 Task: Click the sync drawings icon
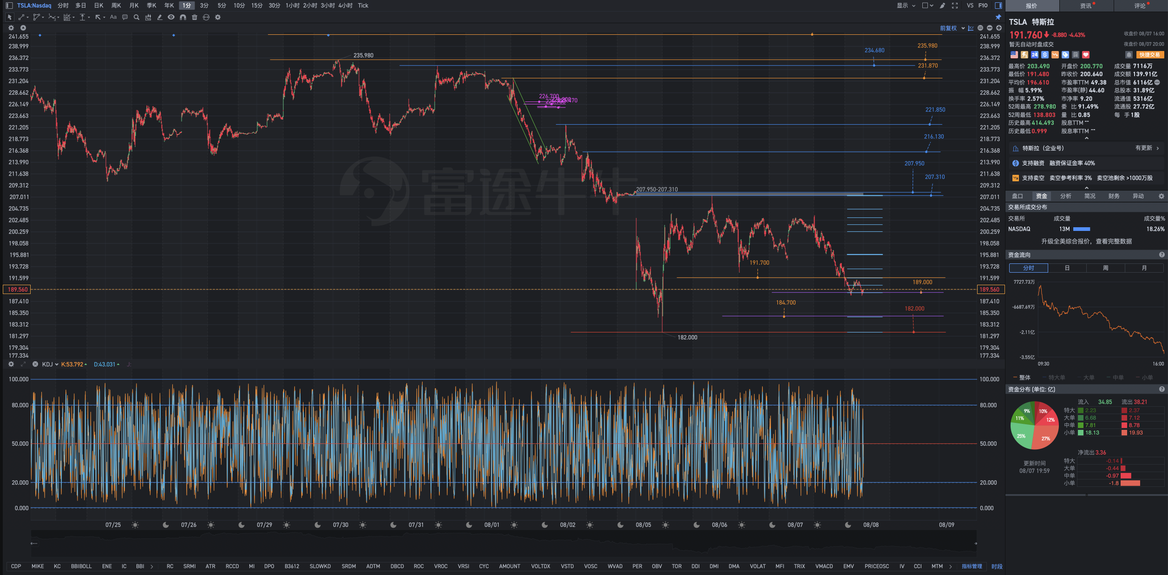206,17
